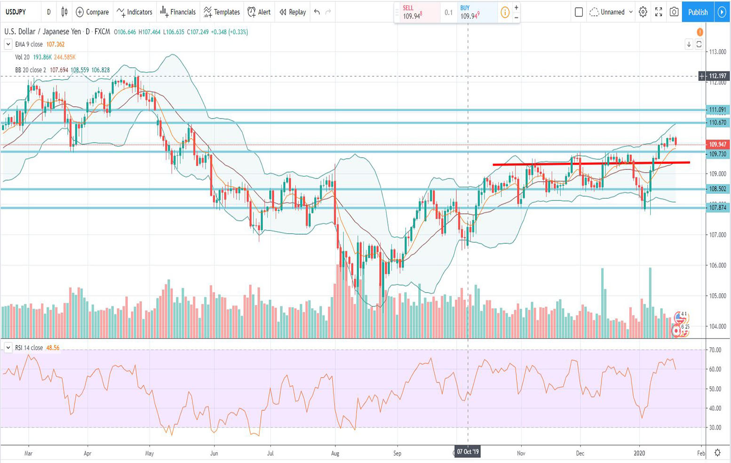Open the Indicators menu
The height and width of the screenshot is (463, 731).
point(135,12)
